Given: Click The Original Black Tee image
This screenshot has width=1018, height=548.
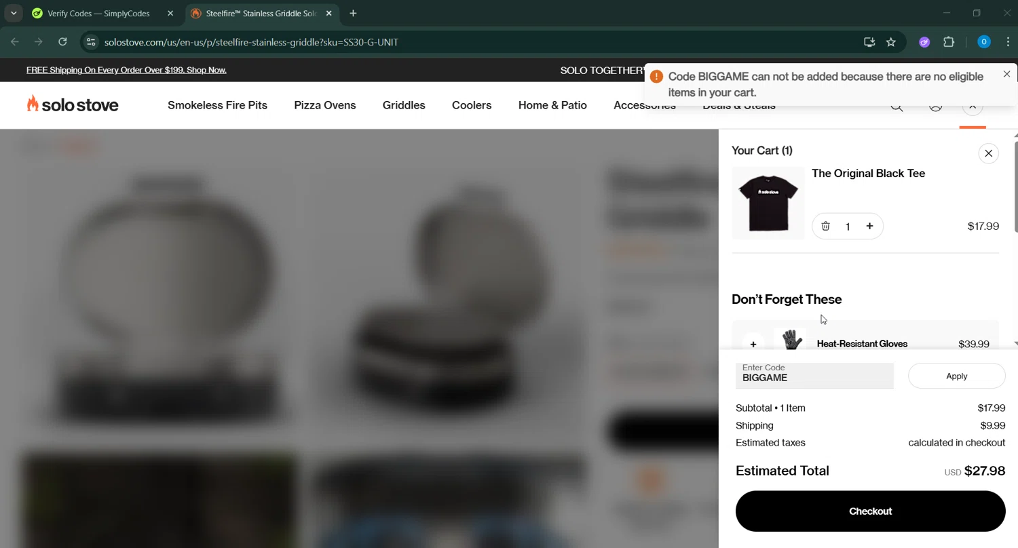Looking at the screenshot, I should pos(768,203).
